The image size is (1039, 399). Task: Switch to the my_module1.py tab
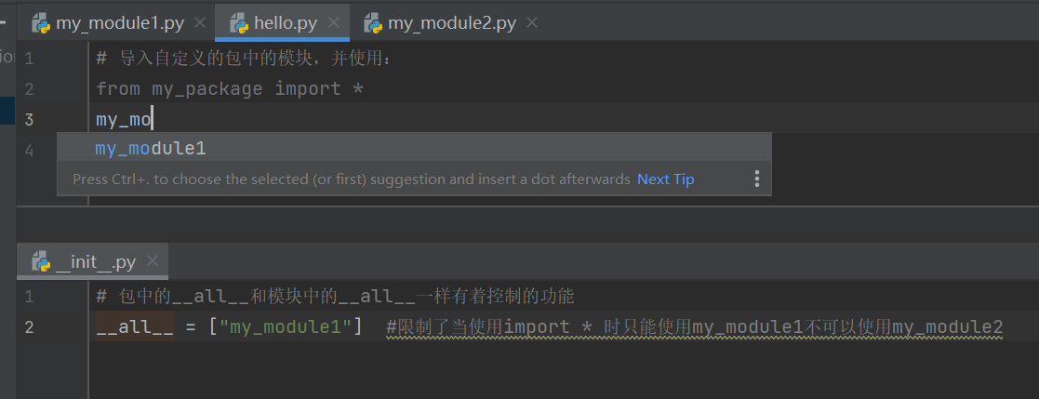click(x=119, y=22)
